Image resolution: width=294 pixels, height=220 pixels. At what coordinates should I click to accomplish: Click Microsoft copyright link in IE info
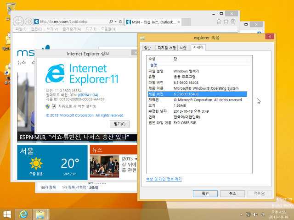[x=85, y=115]
